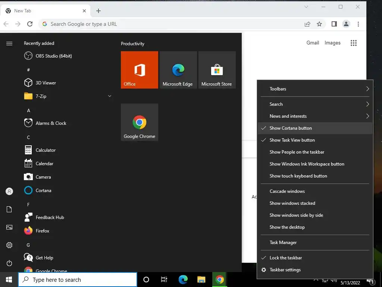Toggle Lock the taskbar

[x=315, y=258]
